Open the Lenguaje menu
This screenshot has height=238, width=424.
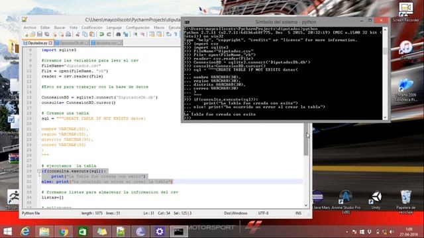coord(114,28)
